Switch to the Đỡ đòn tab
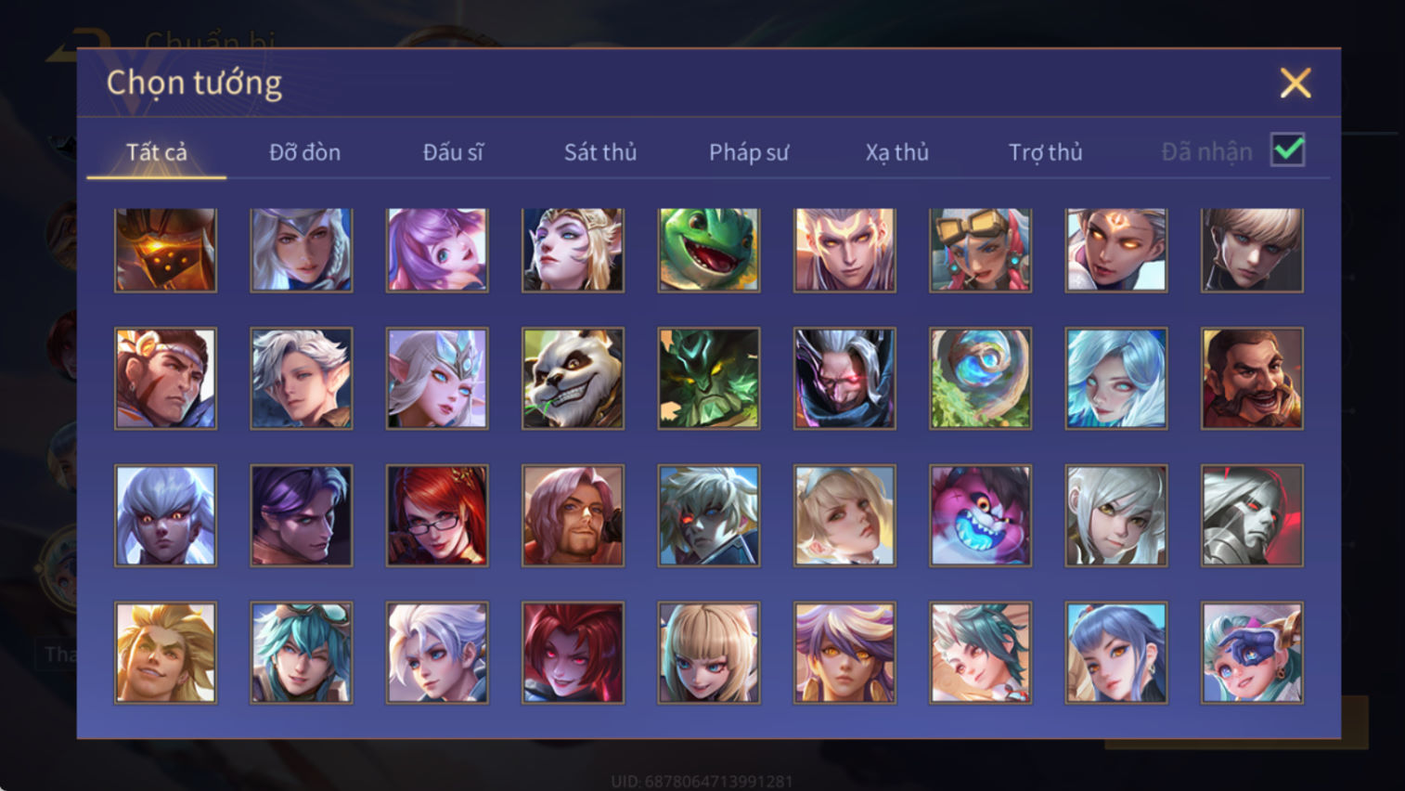 [x=304, y=152]
